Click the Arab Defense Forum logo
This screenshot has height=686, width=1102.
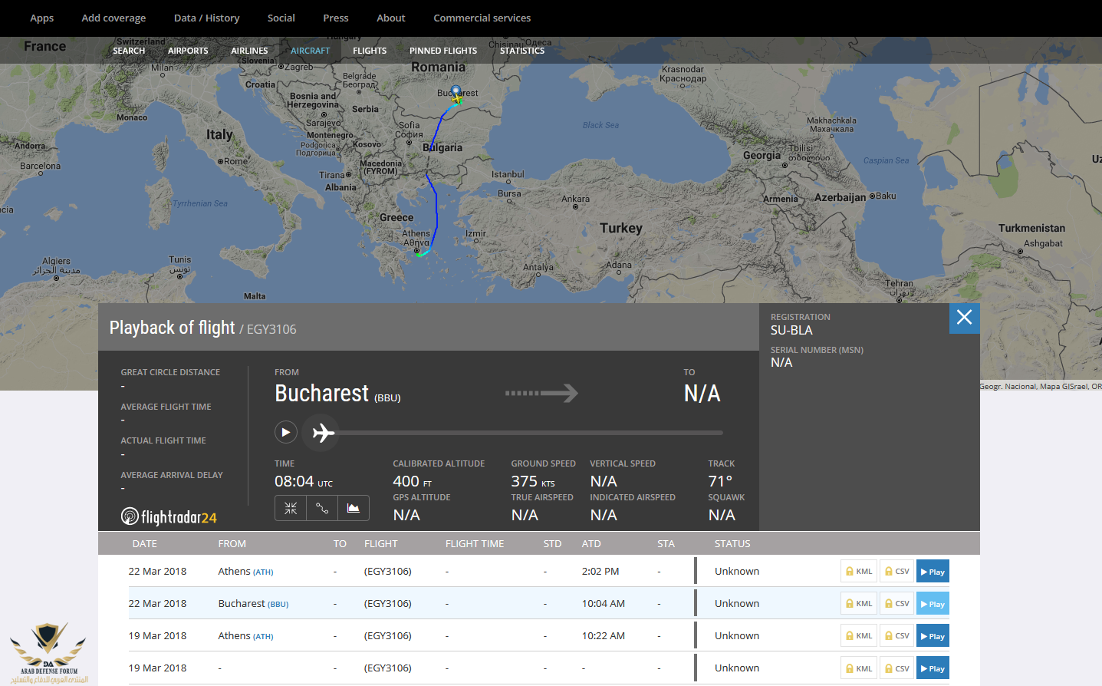(x=48, y=651)
